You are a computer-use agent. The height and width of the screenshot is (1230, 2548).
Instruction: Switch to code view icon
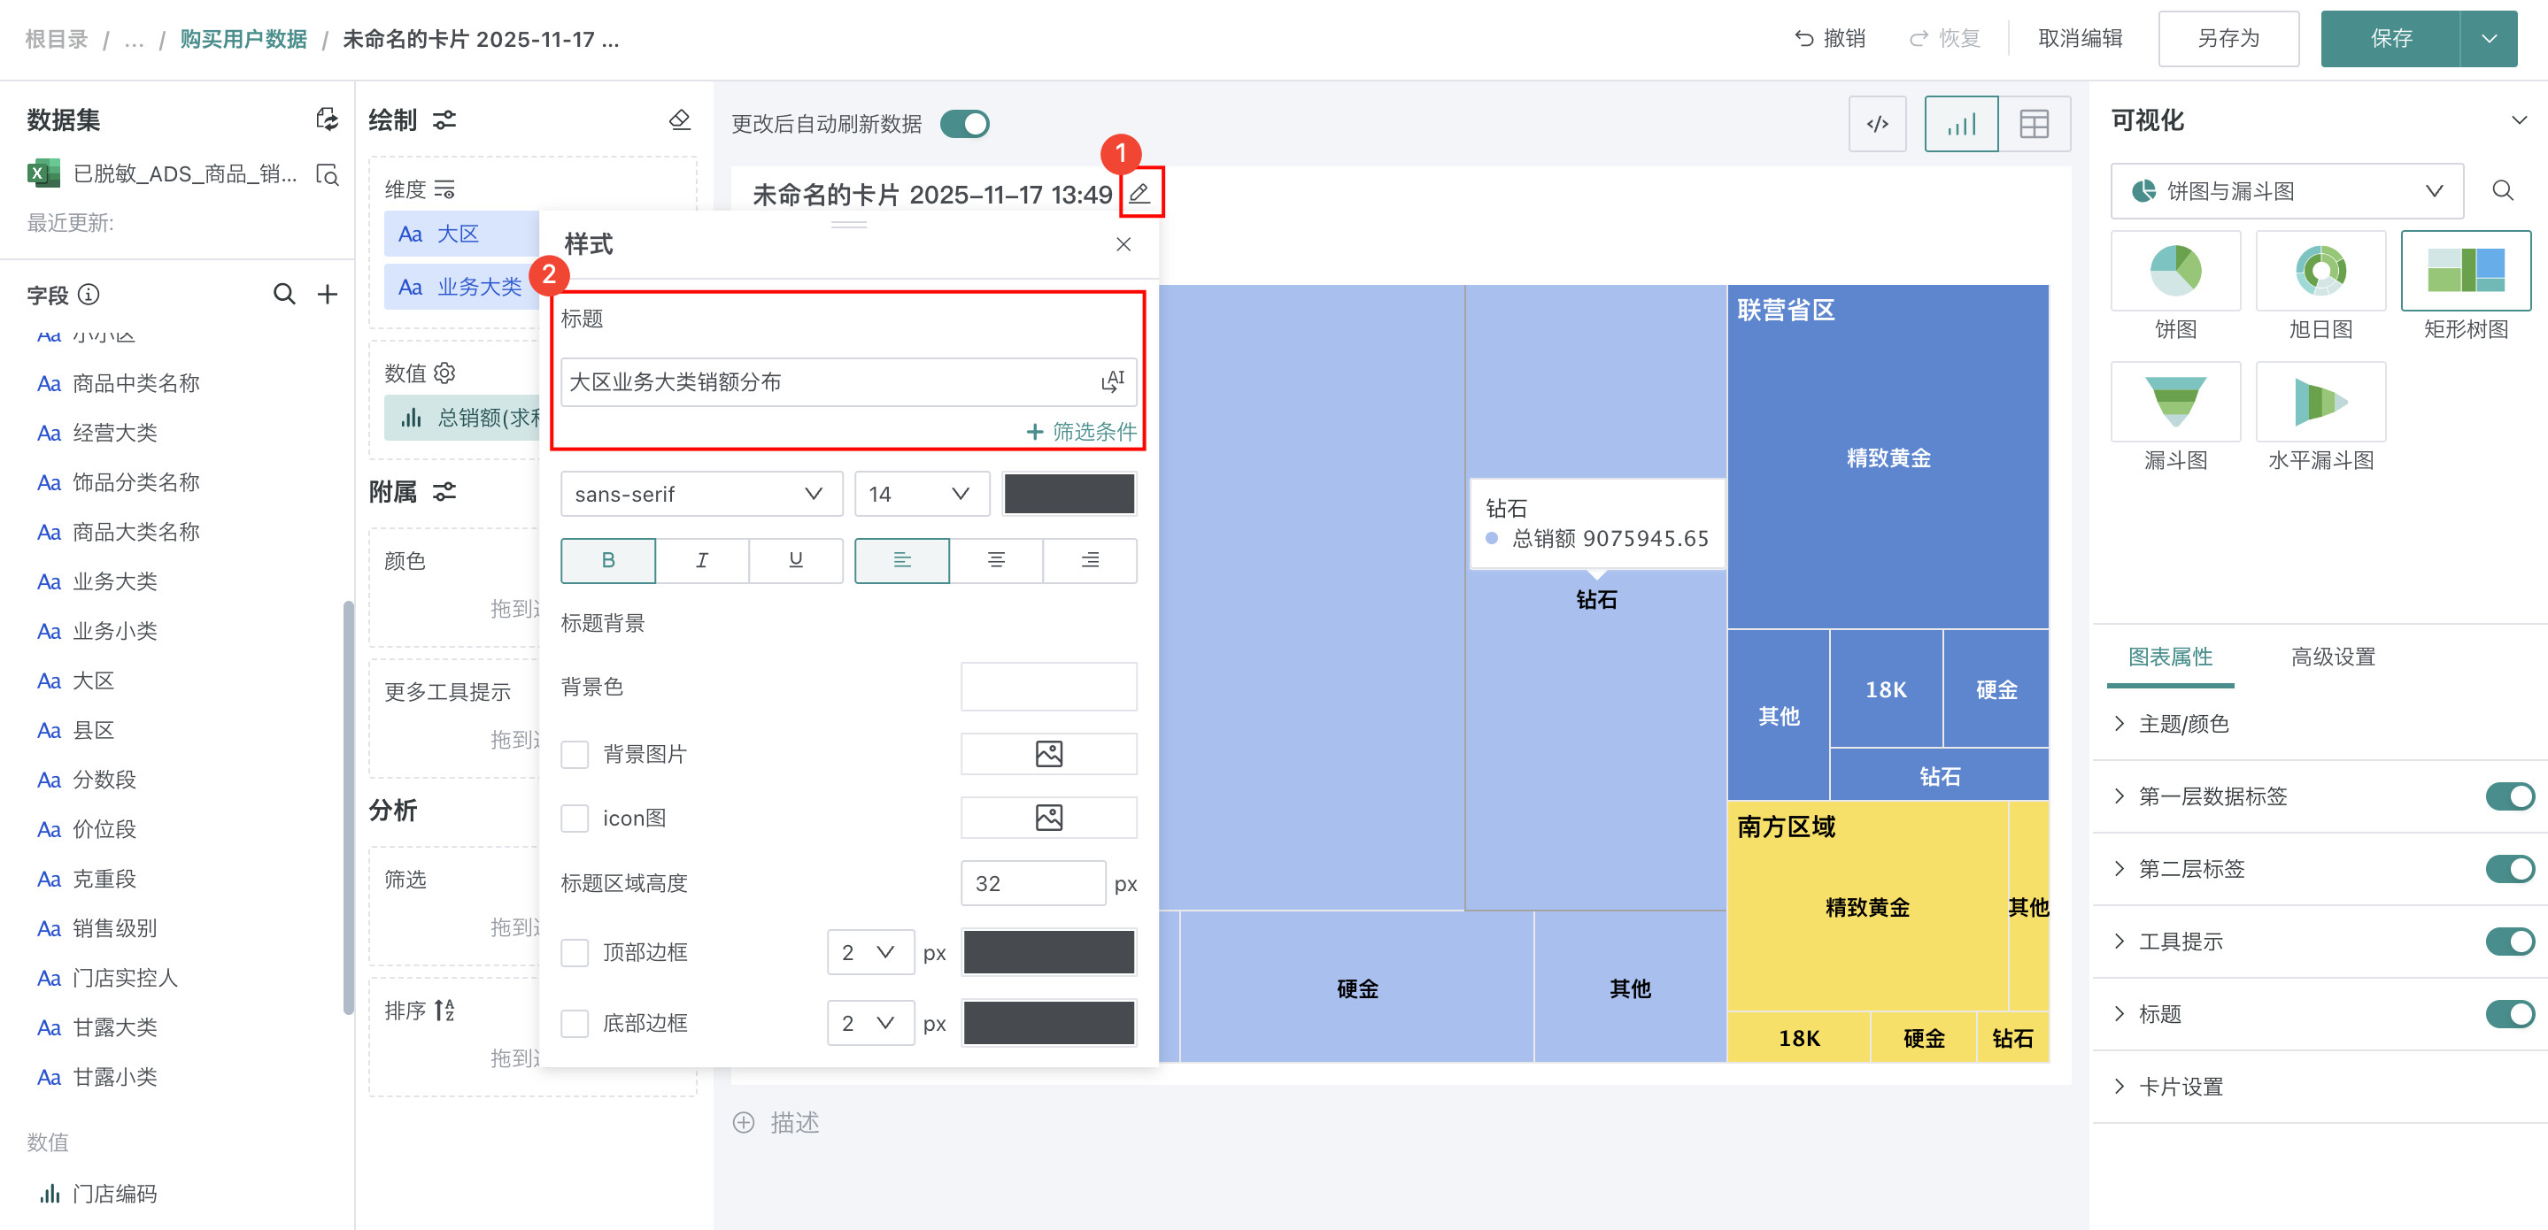[x=1876, y=124]
